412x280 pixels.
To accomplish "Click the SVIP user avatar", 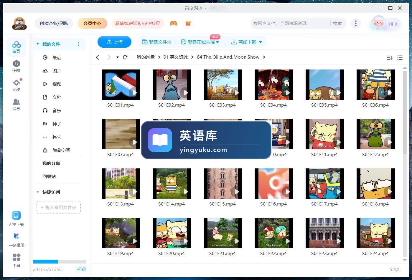I will tap(19, 24).
